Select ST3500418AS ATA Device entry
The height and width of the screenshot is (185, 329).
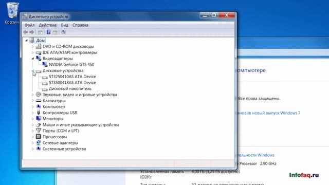click(72, 83)
